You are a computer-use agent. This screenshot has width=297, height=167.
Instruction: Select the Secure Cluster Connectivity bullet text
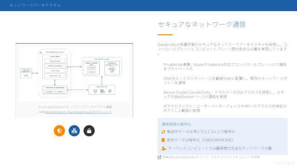(224, 95)
